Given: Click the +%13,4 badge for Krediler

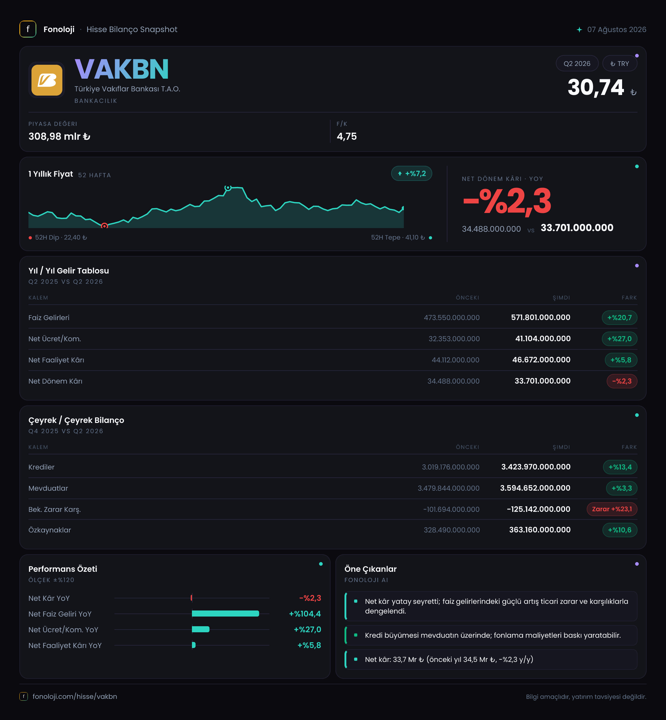Looking at the screenshot, I should [620, 467].
